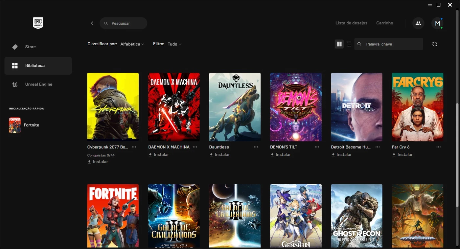Open the Filtro Tudo dropdown
Image resolution: width=460 pixels, height=249 pixels.
click(174, 44)
